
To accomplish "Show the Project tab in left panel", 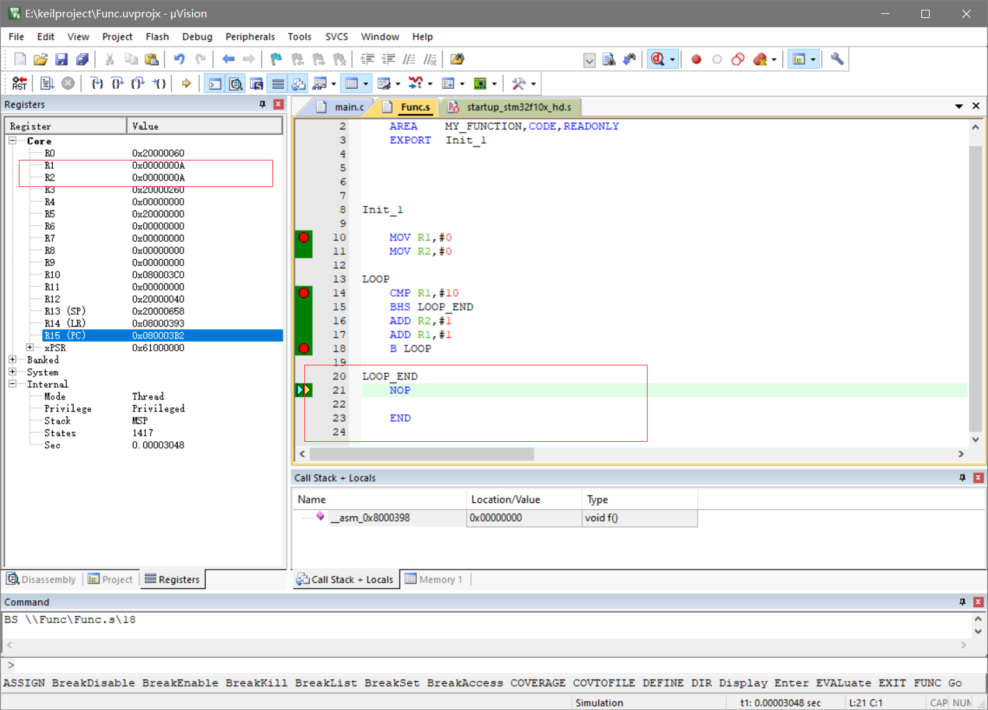I will coord(110,579).
